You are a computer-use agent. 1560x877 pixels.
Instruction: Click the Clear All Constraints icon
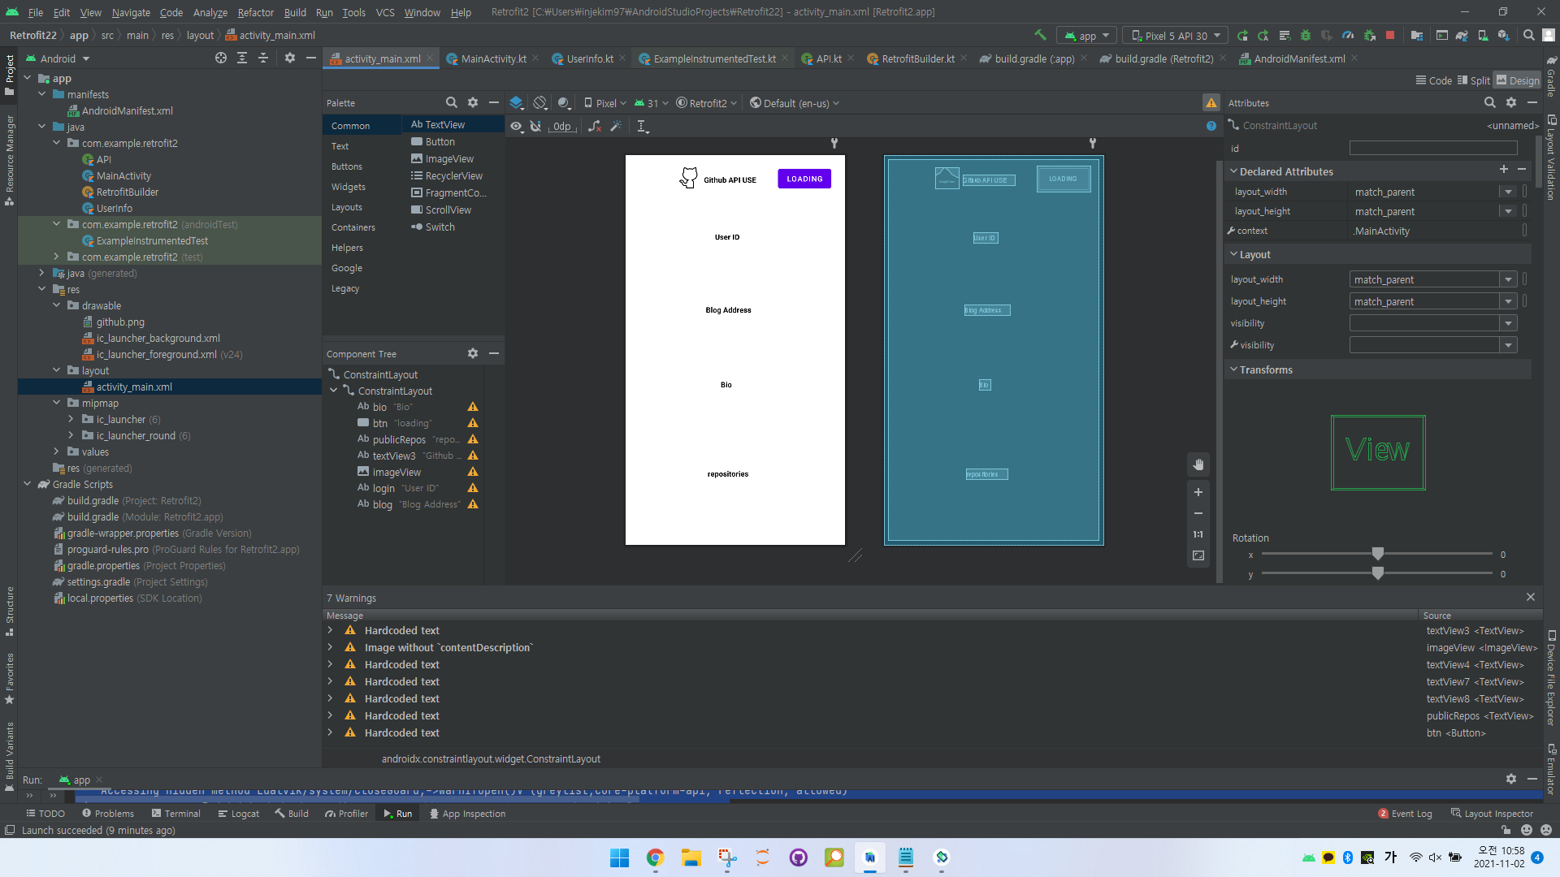tap(595, 126)
